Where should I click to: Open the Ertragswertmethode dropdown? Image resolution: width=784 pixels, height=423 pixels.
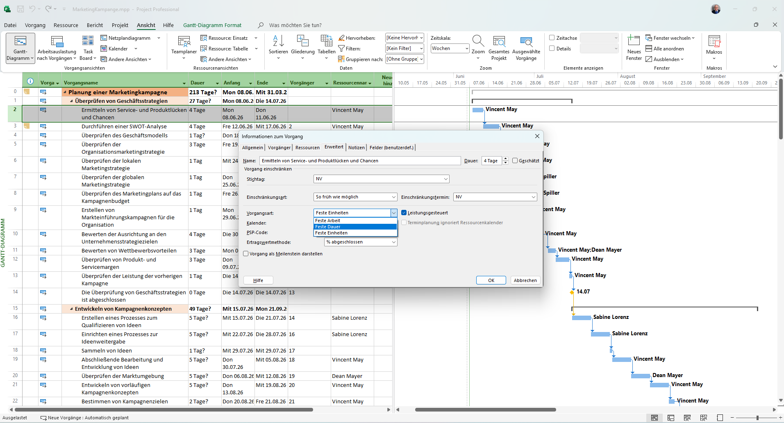[393, 242]
